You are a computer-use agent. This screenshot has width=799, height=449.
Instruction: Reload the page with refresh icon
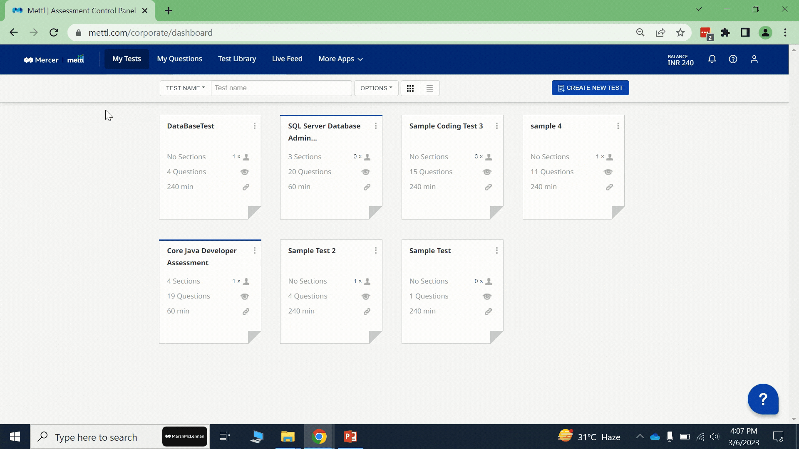click(54, 32)
